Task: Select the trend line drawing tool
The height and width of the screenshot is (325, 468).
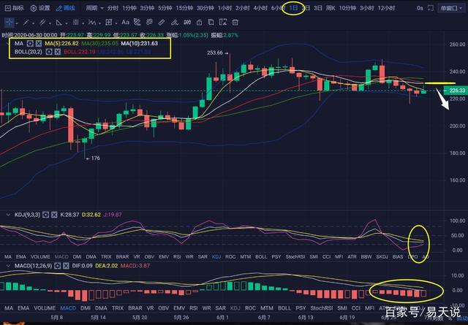Action: pos(26,22)
